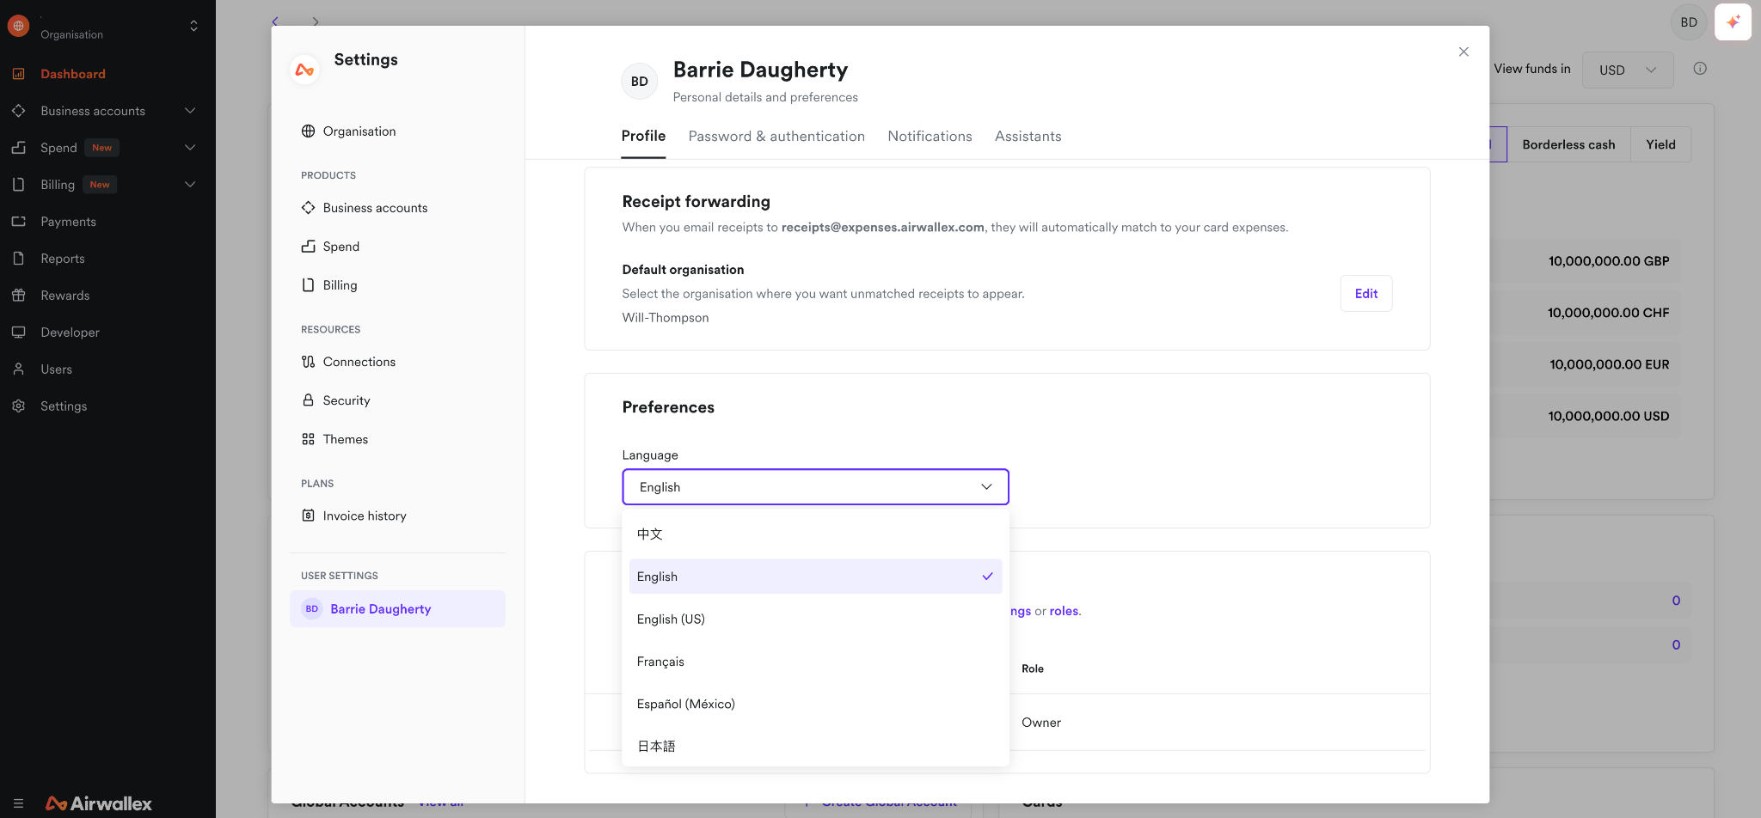The image size is (1761, 818).
Task: Click the Airwallex logo at the bottom of the sidebar
Action: [x=98, y=803]
